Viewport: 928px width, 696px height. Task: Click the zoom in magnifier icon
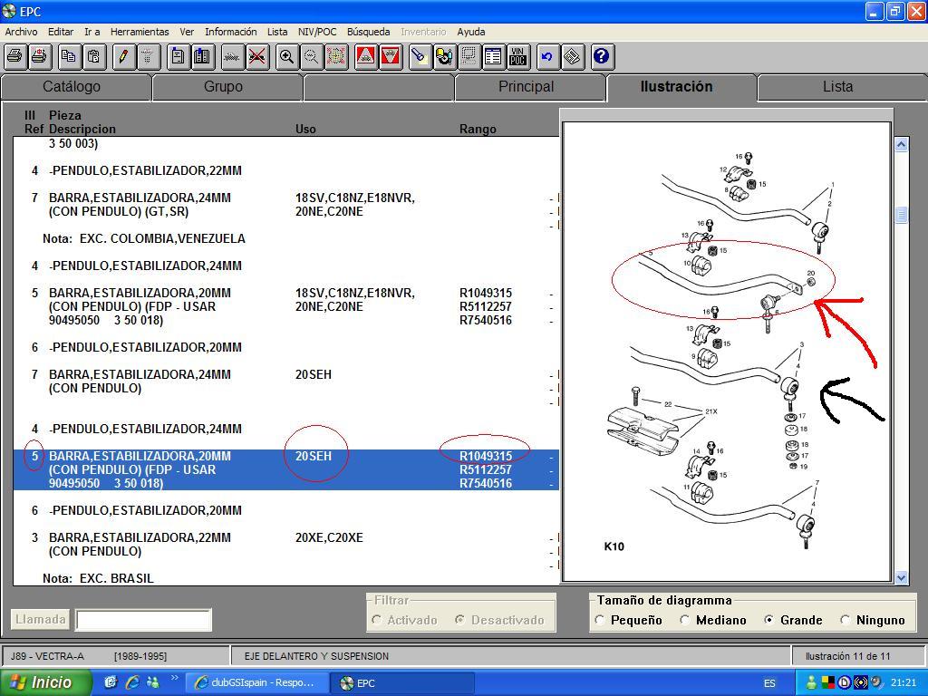(286, 56)
